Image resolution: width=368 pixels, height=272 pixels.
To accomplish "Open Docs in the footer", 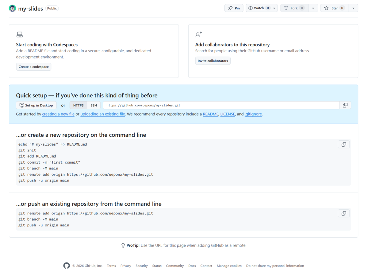I will [x=192, y=266].
